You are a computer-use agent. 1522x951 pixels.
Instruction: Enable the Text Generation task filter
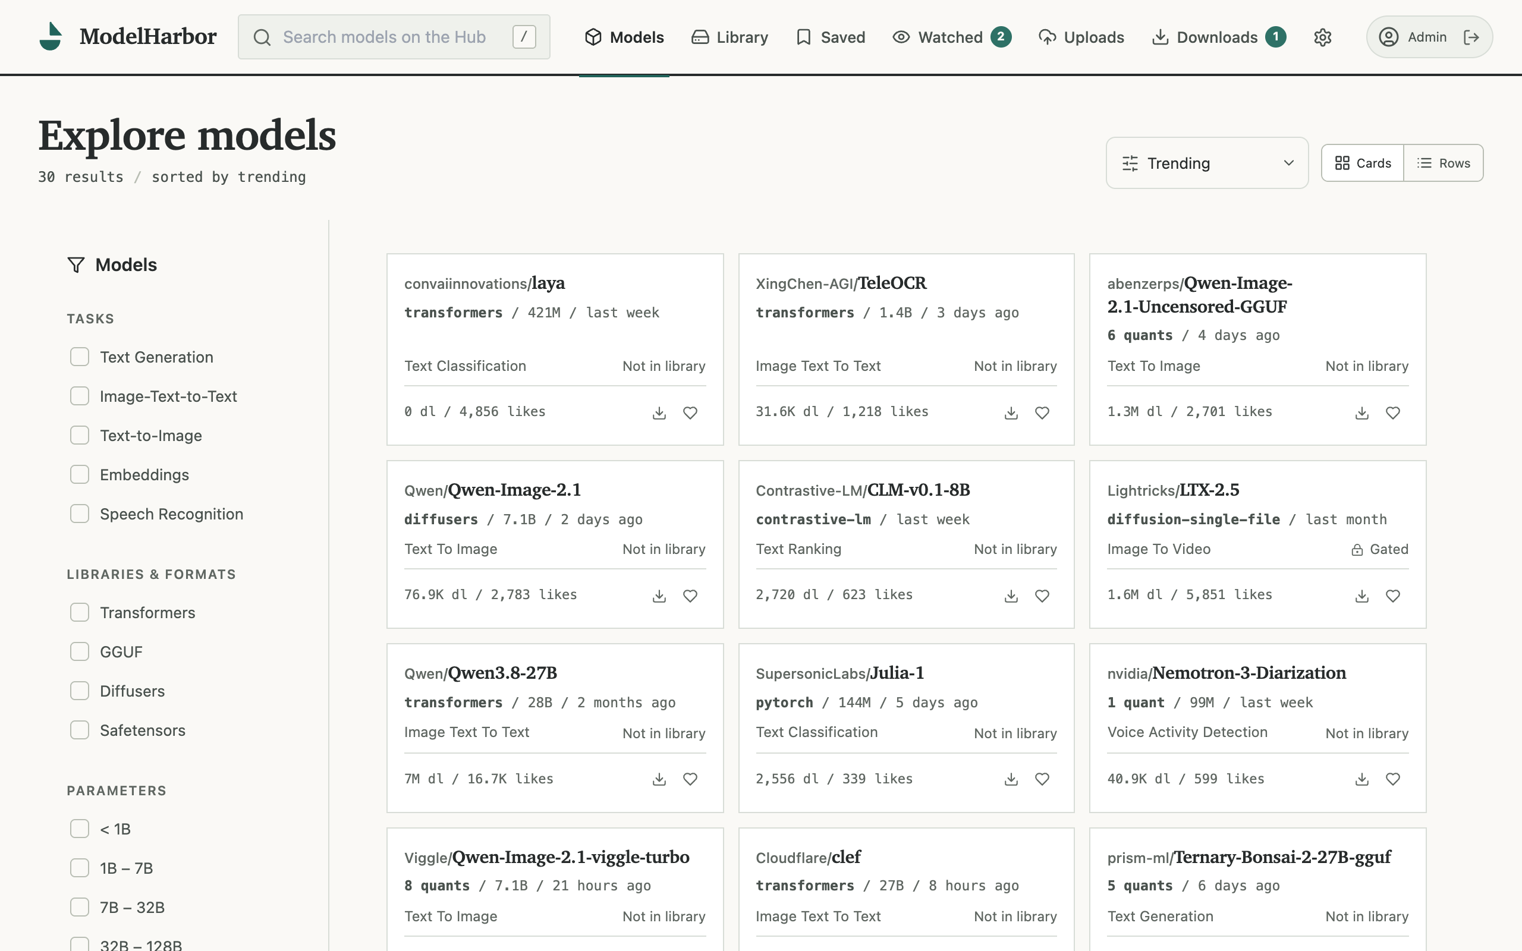pos(79,357)
